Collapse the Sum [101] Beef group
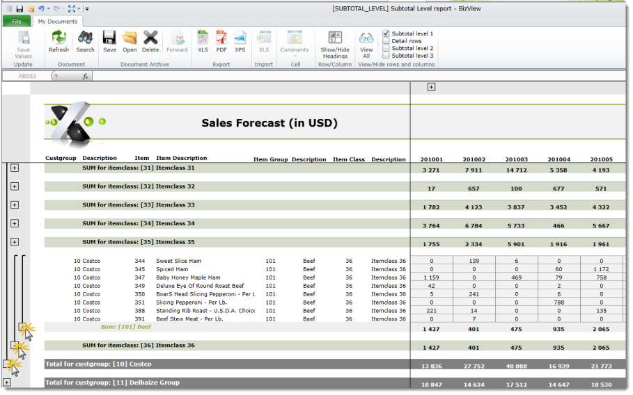 click(22, 327)
